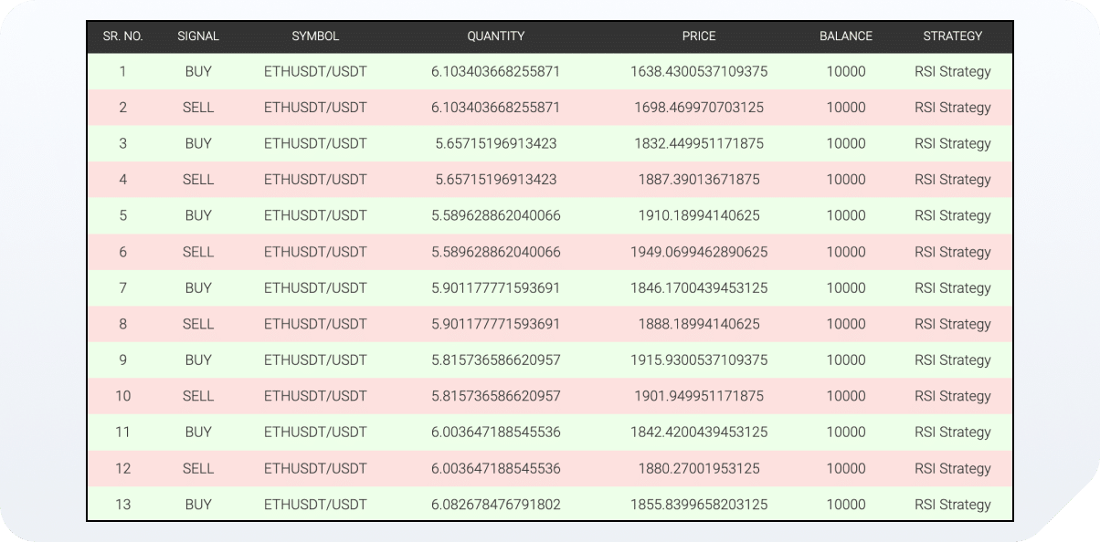Select serial number 13 in last row

[122, 505]
